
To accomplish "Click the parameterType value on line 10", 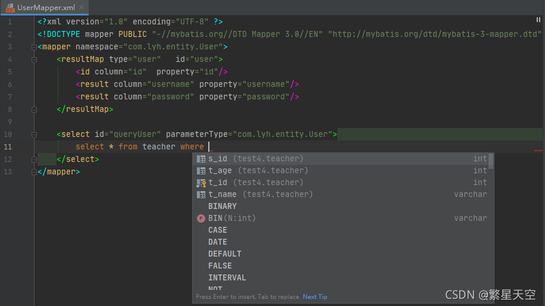I will tap(283, 134).
